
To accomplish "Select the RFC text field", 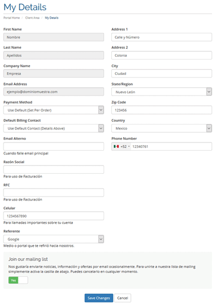I will click(53, 193).
